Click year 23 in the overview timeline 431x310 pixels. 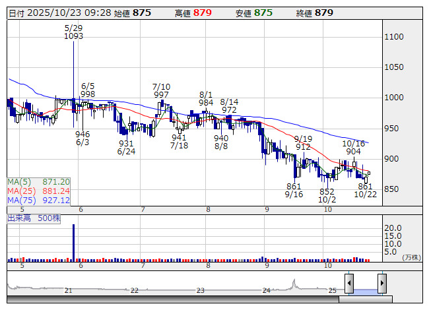[201, 290]
